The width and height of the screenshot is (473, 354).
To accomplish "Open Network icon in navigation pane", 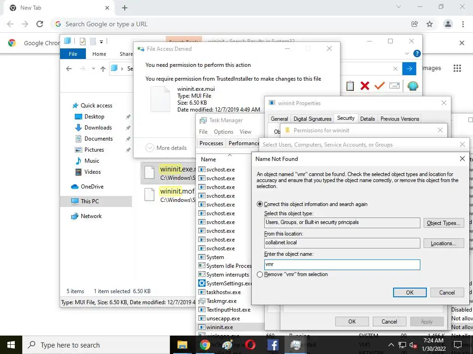I will [x=74, y=216].
